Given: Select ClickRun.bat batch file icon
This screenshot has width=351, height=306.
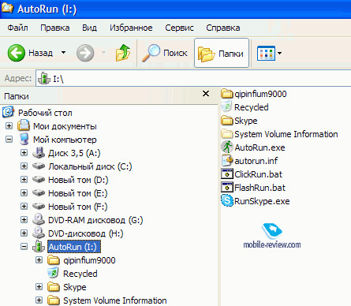Looking at the screenshot, I should (227, 174).
